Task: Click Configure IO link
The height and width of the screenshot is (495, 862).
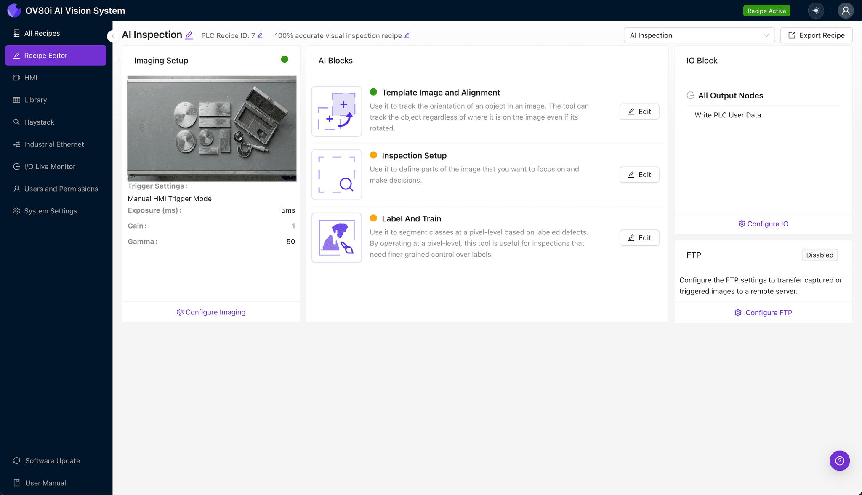Action: 763,224
